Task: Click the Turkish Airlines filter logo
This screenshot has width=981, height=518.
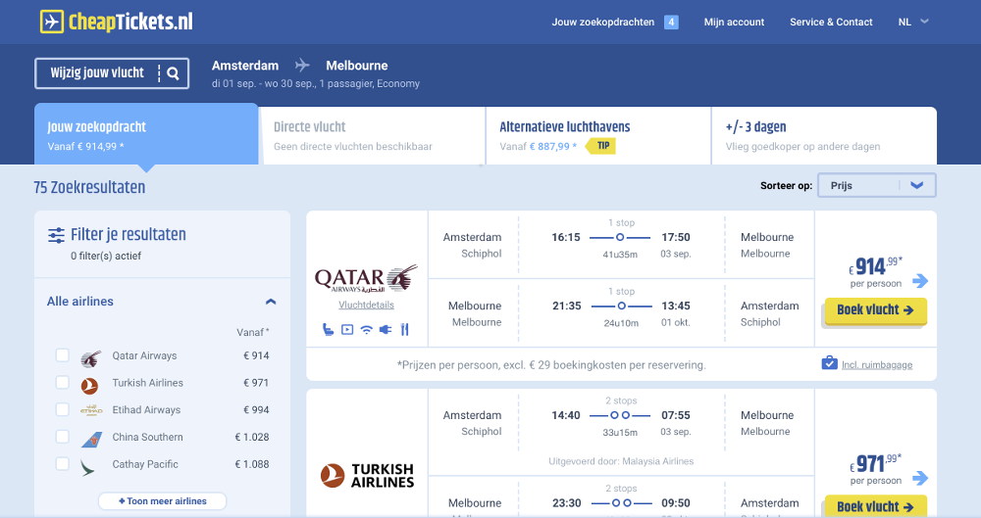Action: (89, 386)
